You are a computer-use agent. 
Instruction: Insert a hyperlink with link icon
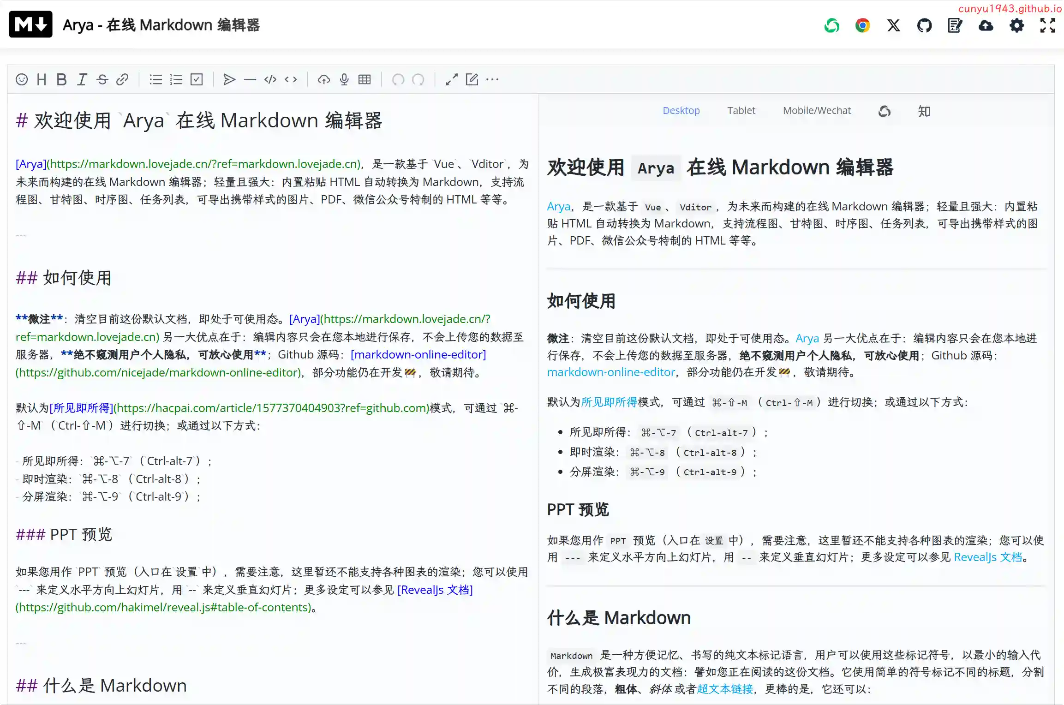point(122,79)
